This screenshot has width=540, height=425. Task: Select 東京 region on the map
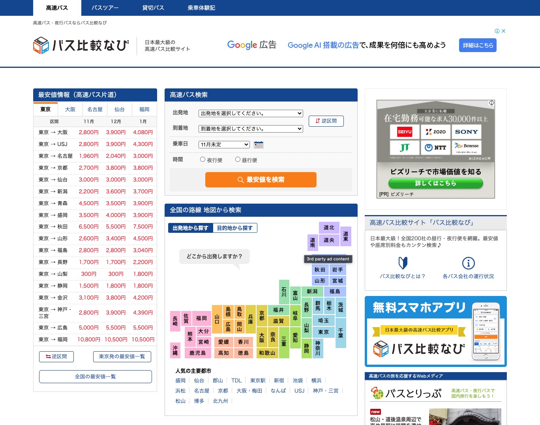coord(324,332)
